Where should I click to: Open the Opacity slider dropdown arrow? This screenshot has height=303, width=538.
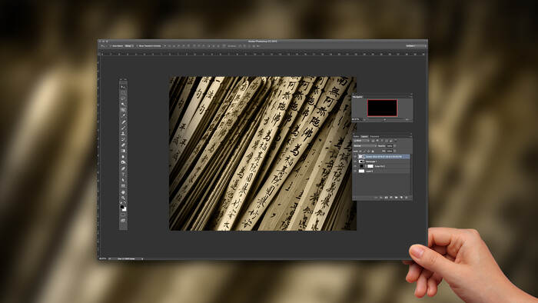point(394,146)
